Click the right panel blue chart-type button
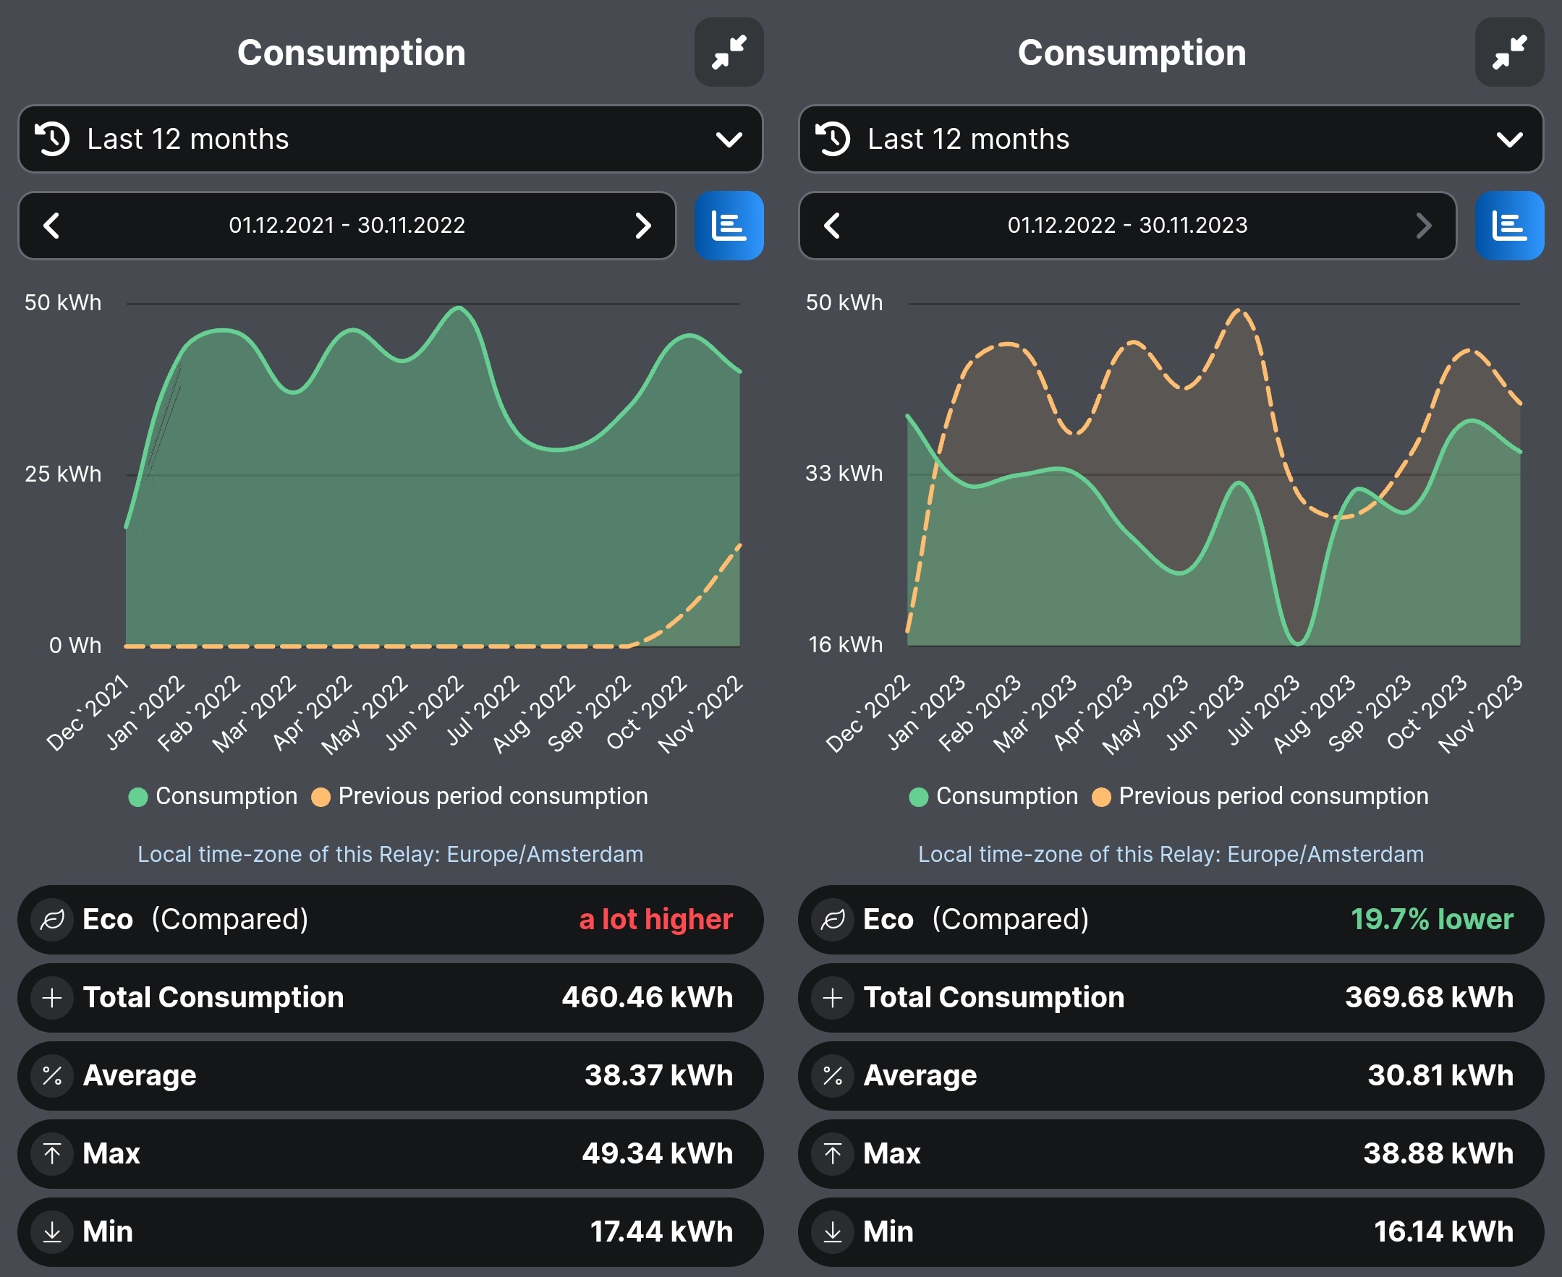The width and height of the screenshot is (1562, 1277). click(x=1508, y=226)
